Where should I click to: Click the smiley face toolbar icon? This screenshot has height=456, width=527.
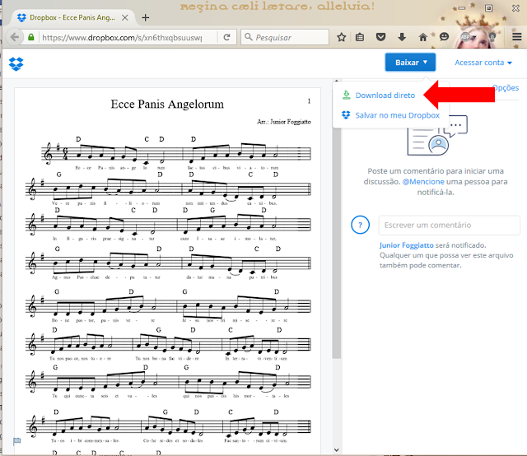444,36
